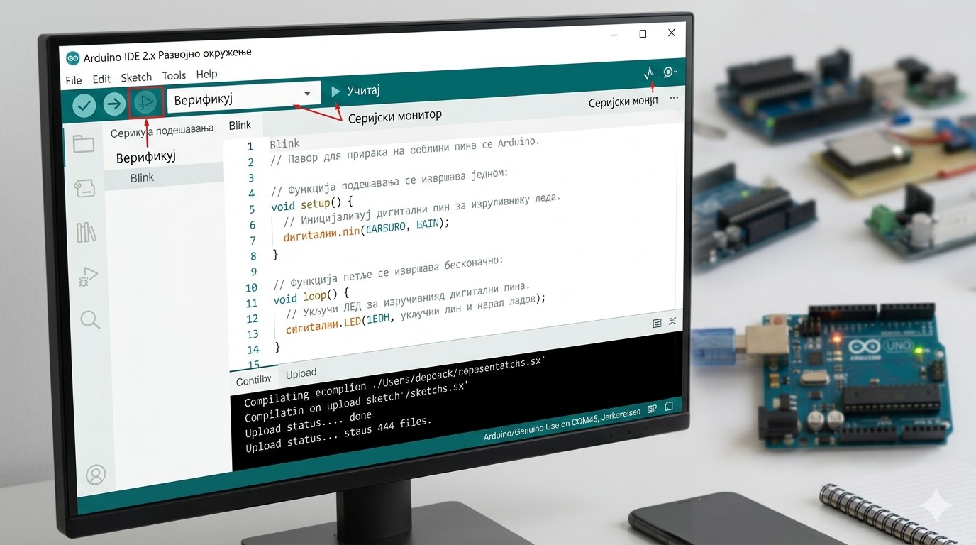Open the Serial Monitor icon with chevron
The height and width of the screenshot is (545, 976).
click(x=670, y=72)
